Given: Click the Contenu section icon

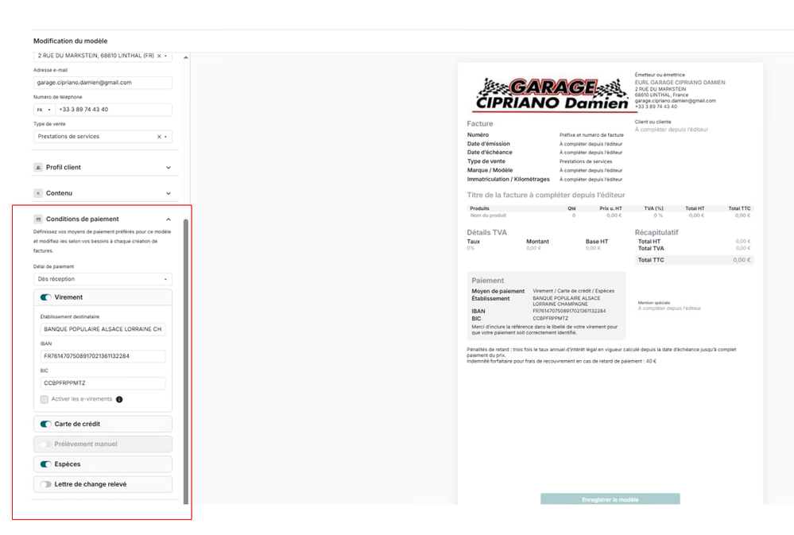Looking at the screenshot, I should [38, 193].
